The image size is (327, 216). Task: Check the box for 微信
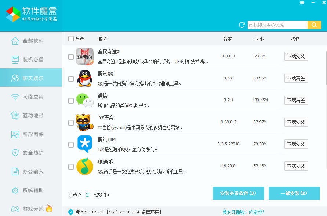click(x=71, y=101)
